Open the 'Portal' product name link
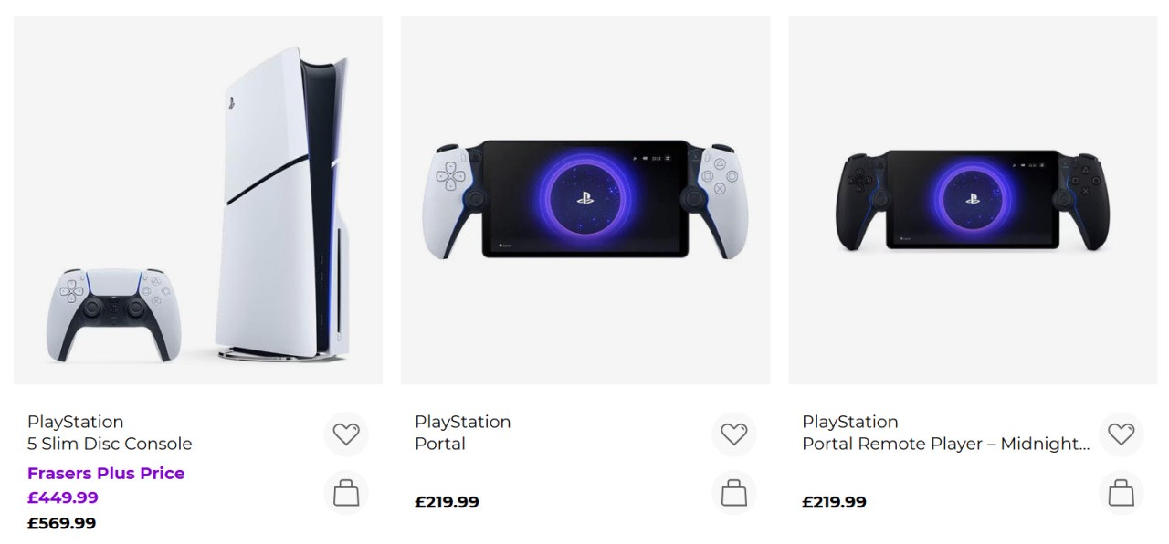The image size is (1169, 544). pos(440,445)
